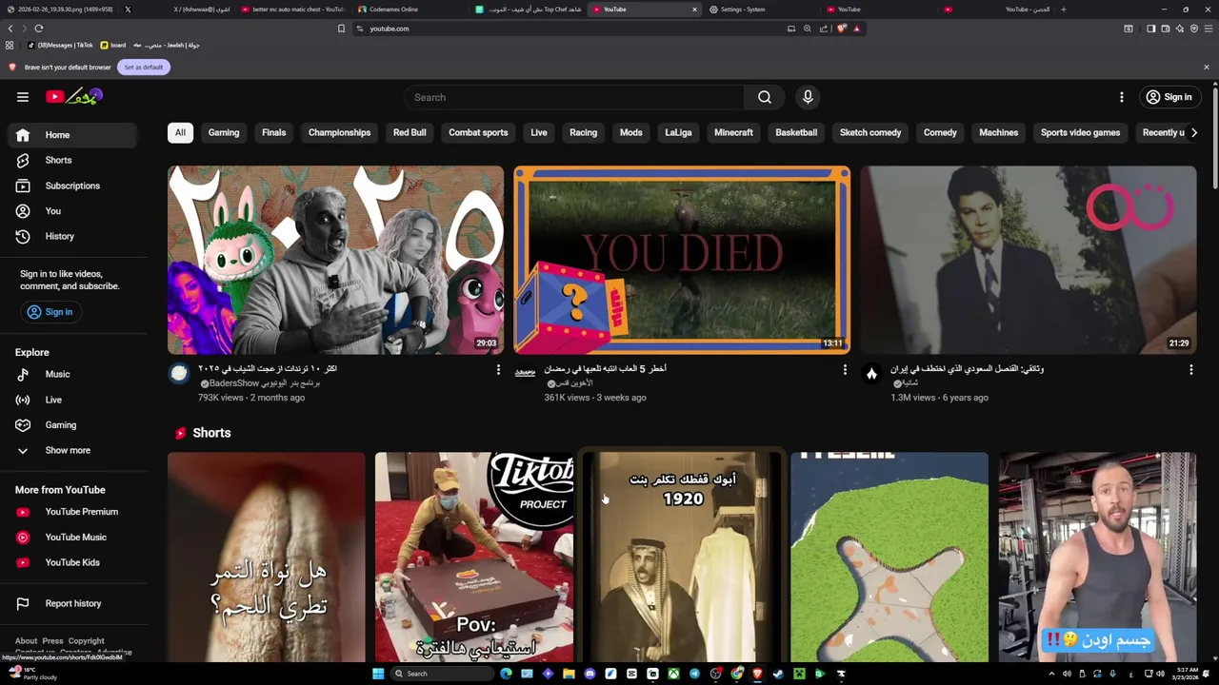The width and height of the screenshot is (1219, 685).
Task: Click the Sign in button in header
Action: tap(1169, 97)
